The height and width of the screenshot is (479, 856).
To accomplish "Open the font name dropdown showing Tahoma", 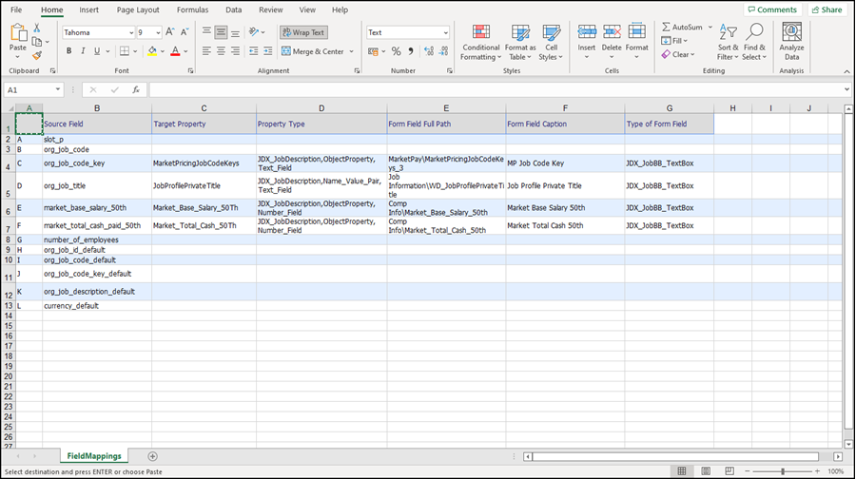I will click(131, 32).
